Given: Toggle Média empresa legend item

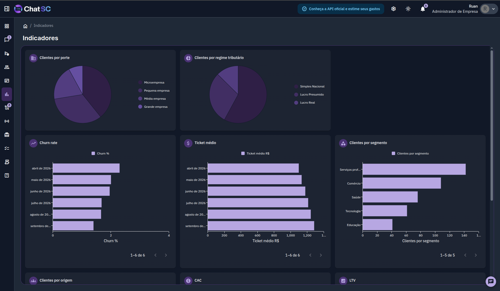Looking at the screenshot, I should click(x=152, y=99).
